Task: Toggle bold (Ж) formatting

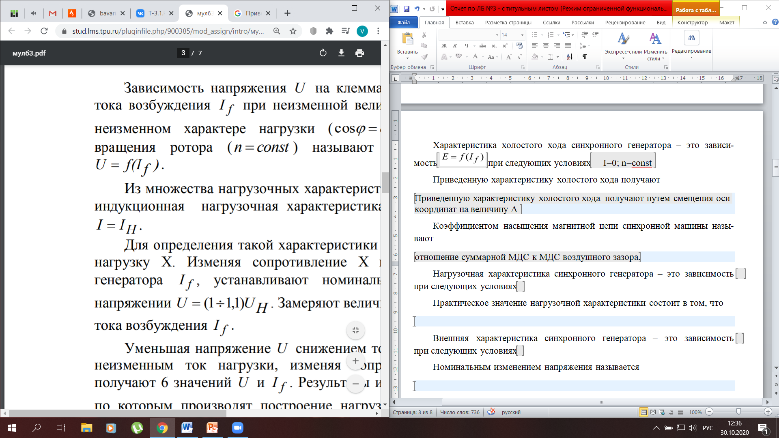Action: click(x=444, y=46)
